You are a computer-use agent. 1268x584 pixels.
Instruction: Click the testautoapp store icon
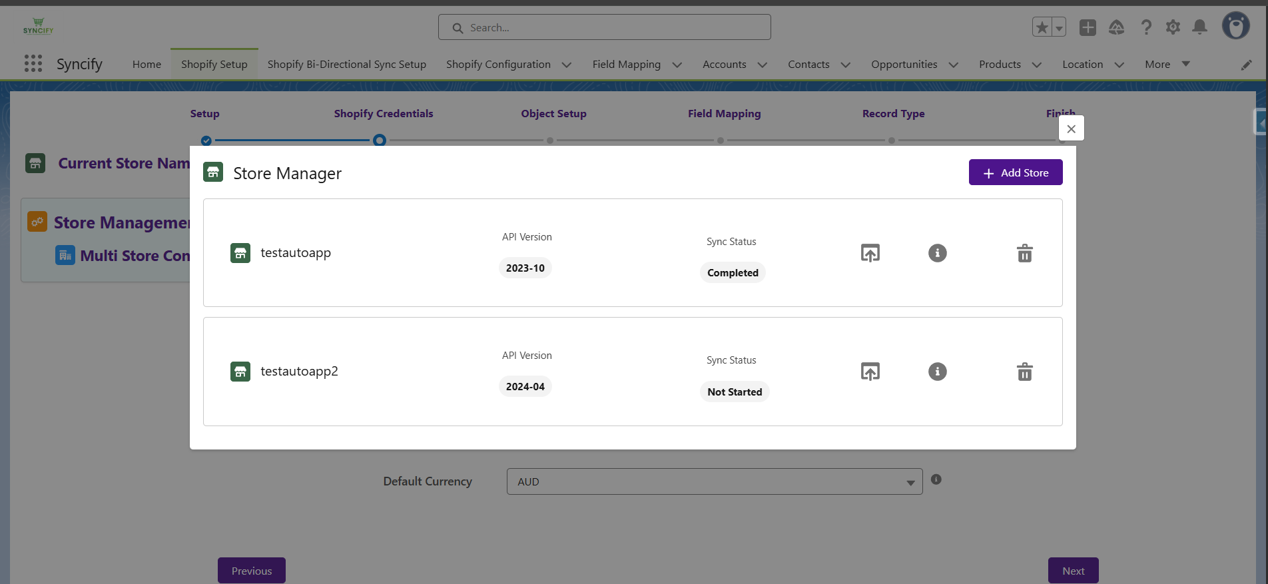240,253
